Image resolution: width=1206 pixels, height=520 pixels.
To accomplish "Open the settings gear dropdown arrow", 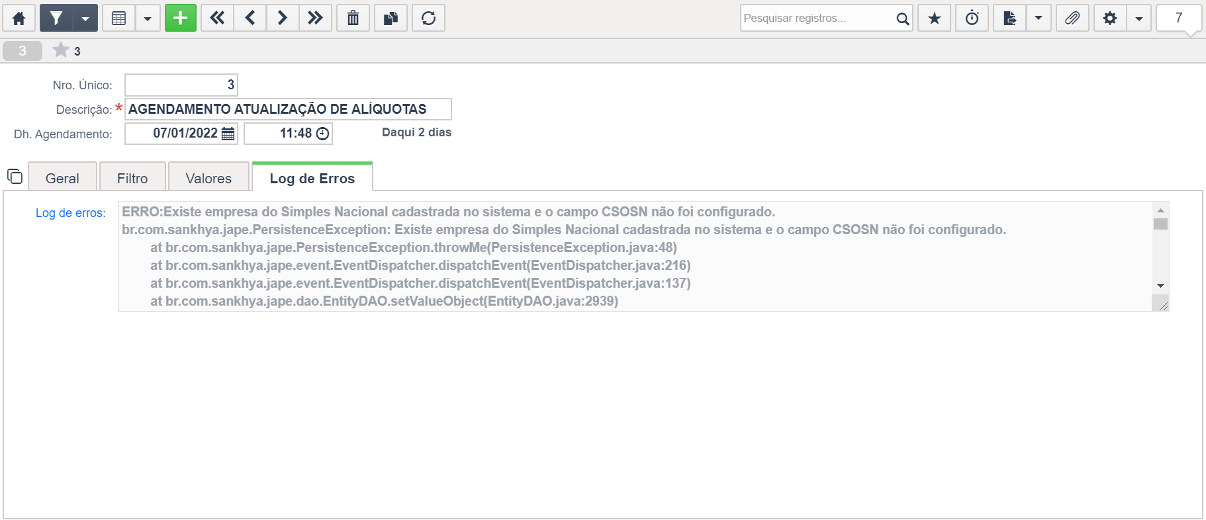I will pyautogui.click(x=1139, y=18).
